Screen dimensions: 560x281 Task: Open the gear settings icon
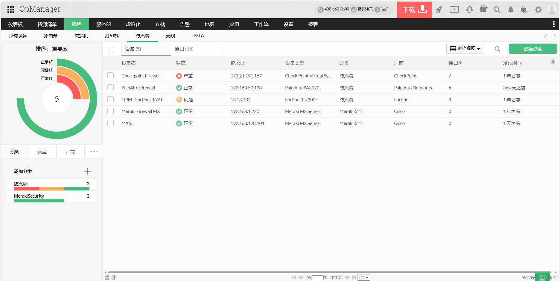pos(538,10)
